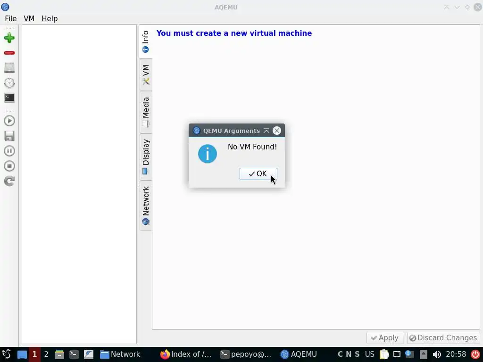Open the start menu icon in the taskbar

coord(7,354)
